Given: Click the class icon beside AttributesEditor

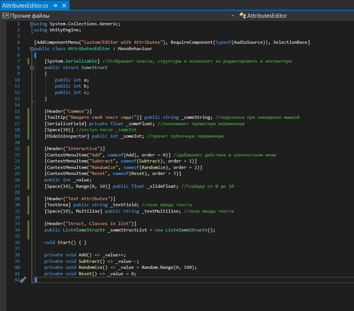Looking at the screenshot, I should coord(242,15).
